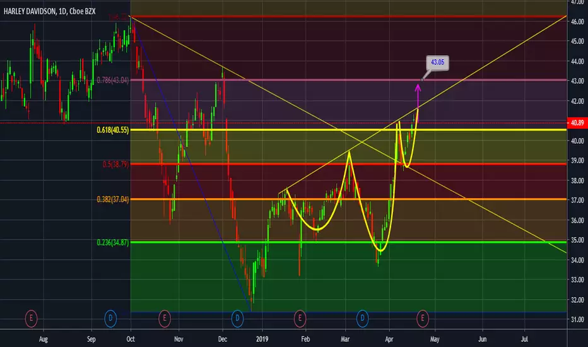The width and height of the screenshot is (588, 347).
Task: Select the 0.236(34.87) Fibonacci label
Action: (x=112, y=242)
